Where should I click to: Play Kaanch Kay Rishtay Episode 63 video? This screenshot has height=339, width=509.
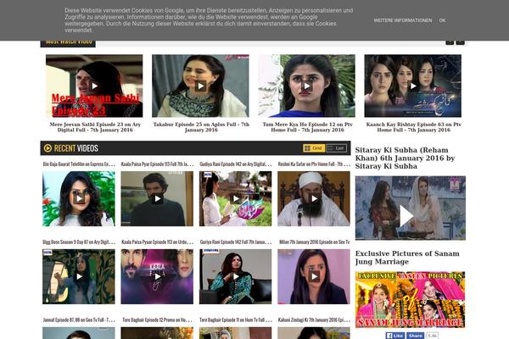click(412, 86)
